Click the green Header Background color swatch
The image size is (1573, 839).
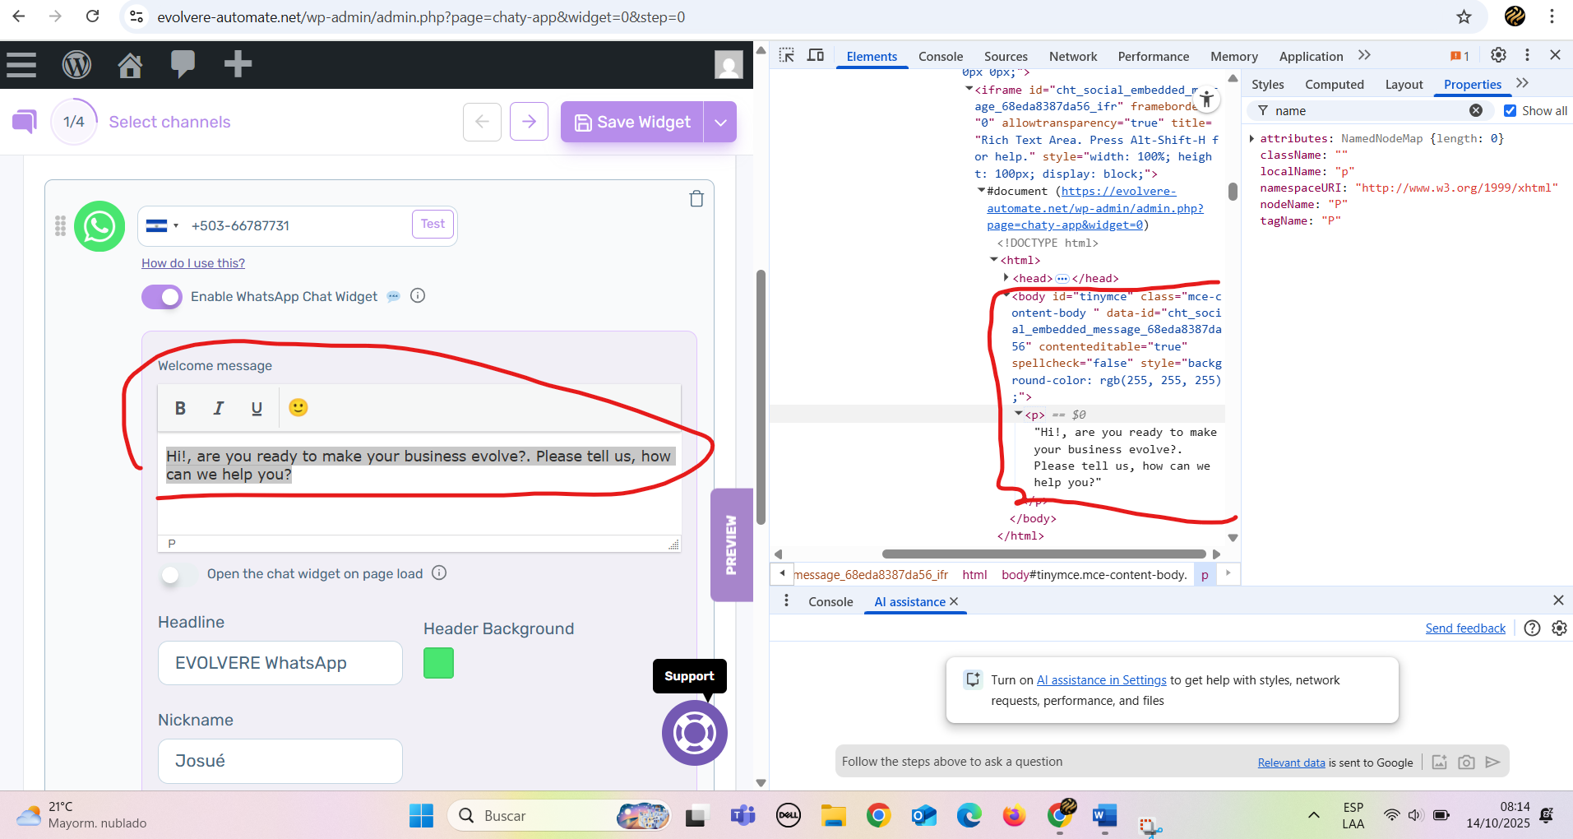[438, 663]
